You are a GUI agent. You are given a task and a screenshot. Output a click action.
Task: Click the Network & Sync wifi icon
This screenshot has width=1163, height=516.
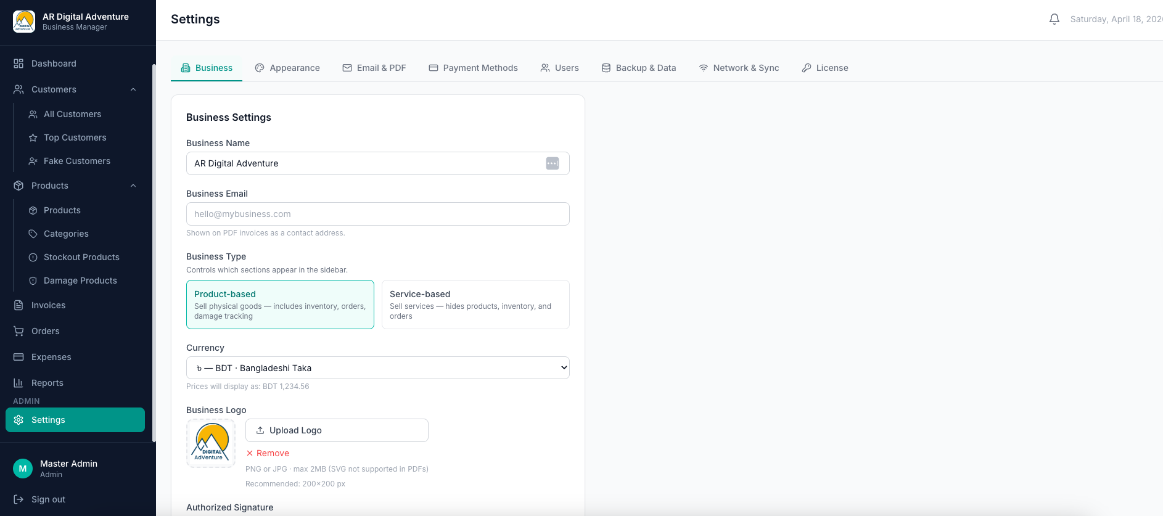[x=704, y=68]
